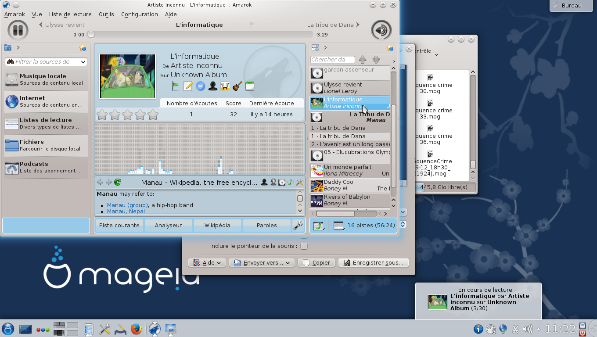Image resolution: width=597 pixels, height=337 pixels.
Task: Open the Amarok menu
Action: pyautogui.click(x=14, y=14)
